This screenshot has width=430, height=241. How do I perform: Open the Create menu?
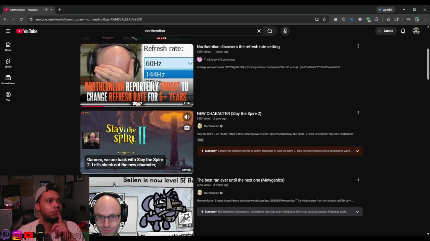point(385,31)
